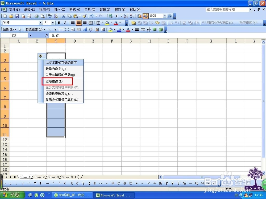Viewport: 266px width, 199px height.
Task: Align text right
Action: pos(85,23)
